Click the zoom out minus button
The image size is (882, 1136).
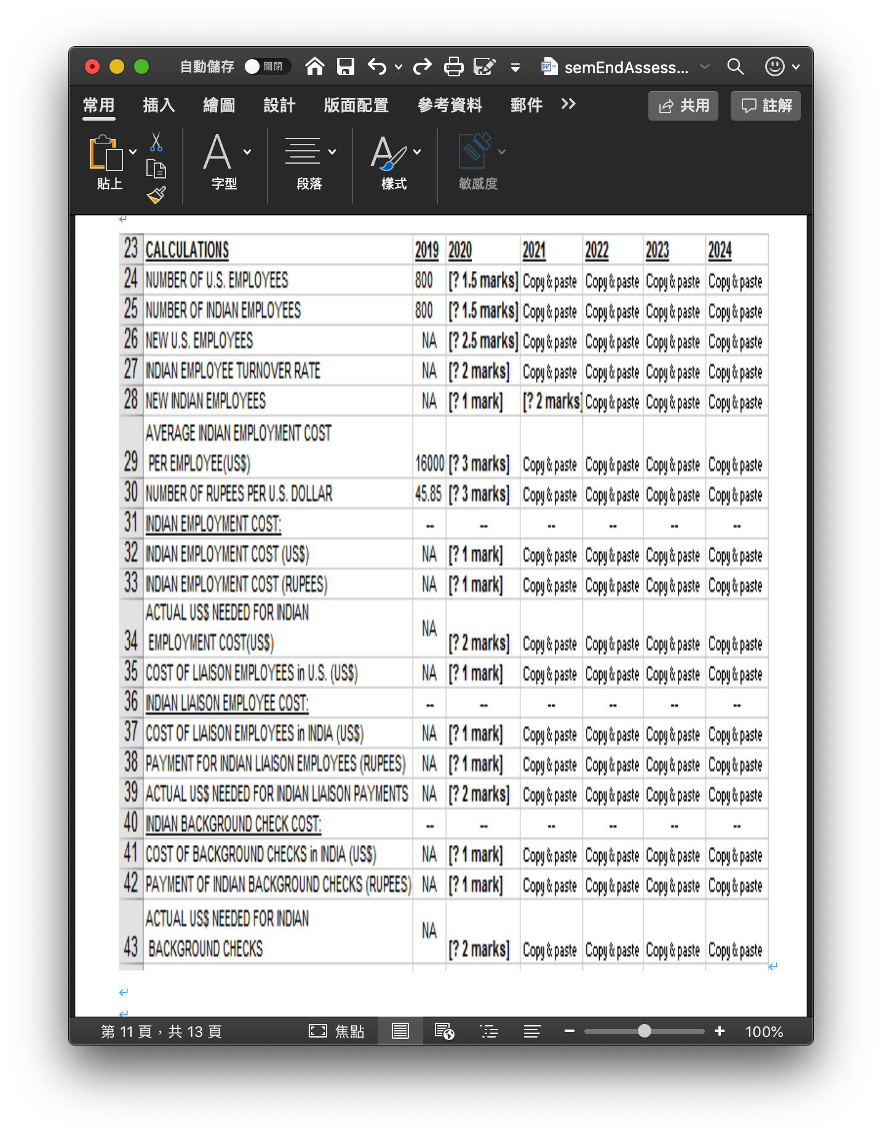(570, 1031)
